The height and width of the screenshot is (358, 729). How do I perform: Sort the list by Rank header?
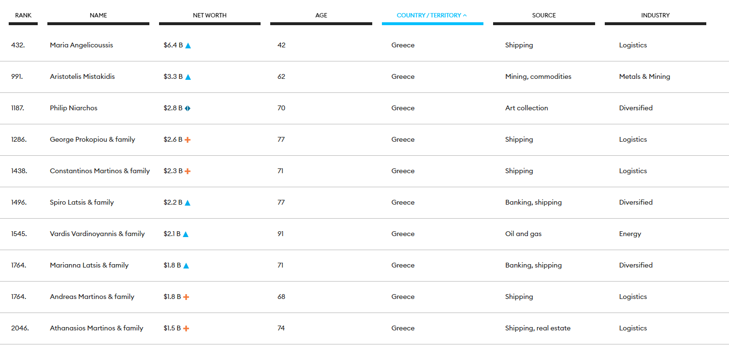[23, 15]
